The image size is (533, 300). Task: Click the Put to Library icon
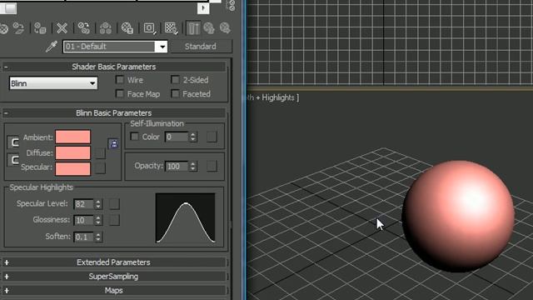[127, 28]
